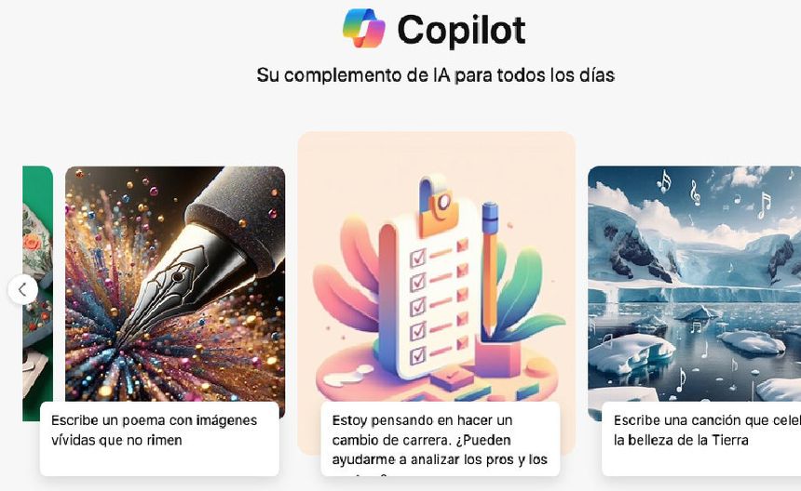This screenshot has width=801, height=491.
Task: Open the fountain pen poem image card
Action: click(175, 284)
